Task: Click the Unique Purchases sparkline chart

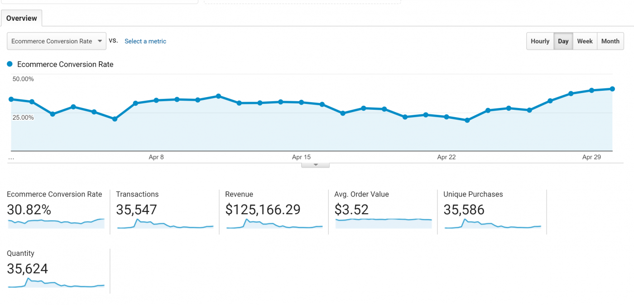Action: (493, 224)
